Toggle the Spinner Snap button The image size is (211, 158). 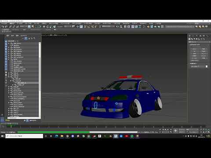95,27
